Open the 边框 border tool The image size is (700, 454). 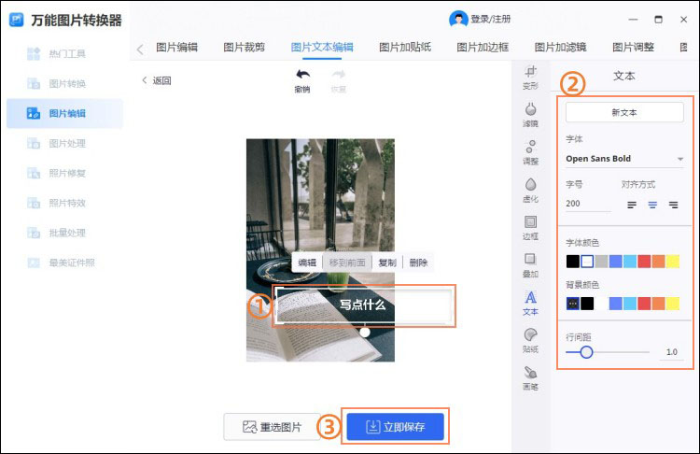(530, 227)
